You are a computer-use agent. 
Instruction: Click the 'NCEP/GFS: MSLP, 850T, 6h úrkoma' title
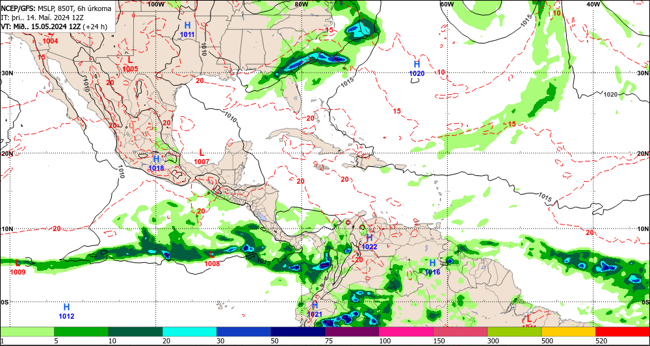56,8
